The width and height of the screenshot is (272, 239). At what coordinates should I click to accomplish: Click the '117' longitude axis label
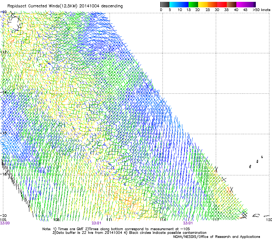tap(216, 220)
